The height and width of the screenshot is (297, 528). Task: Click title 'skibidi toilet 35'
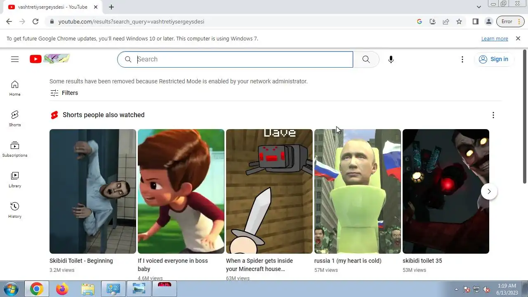point(422,261)
